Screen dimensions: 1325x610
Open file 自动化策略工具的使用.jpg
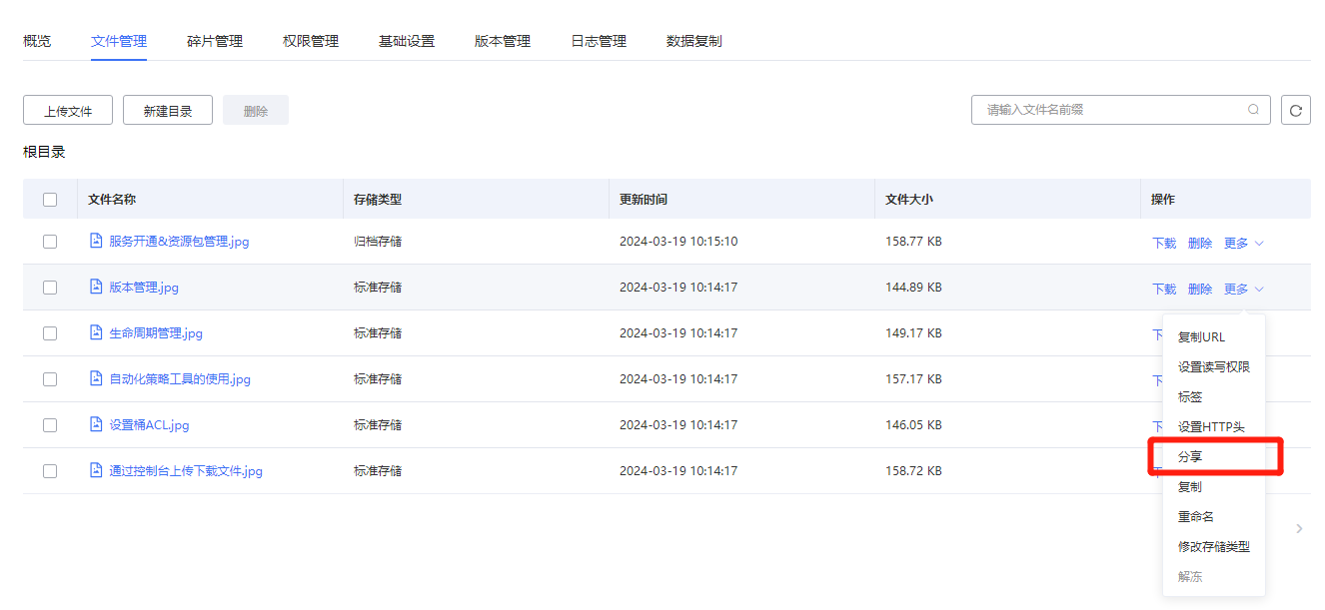click(180, 379)
